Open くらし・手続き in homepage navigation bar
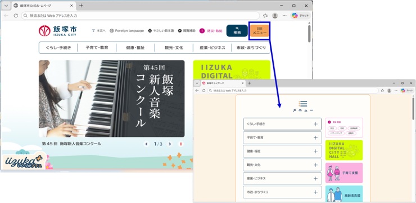This screenshot has height=203, width=416. pos(58,48)
